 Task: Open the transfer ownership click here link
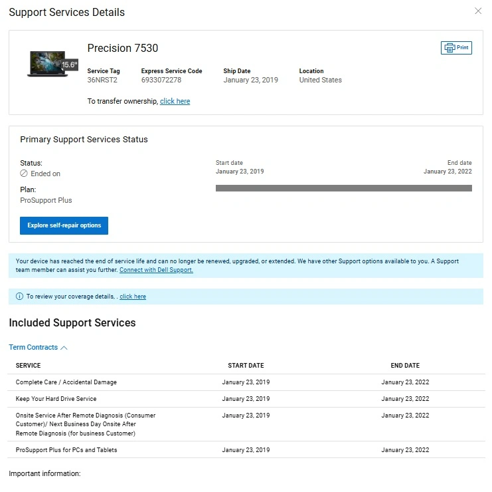175,101
